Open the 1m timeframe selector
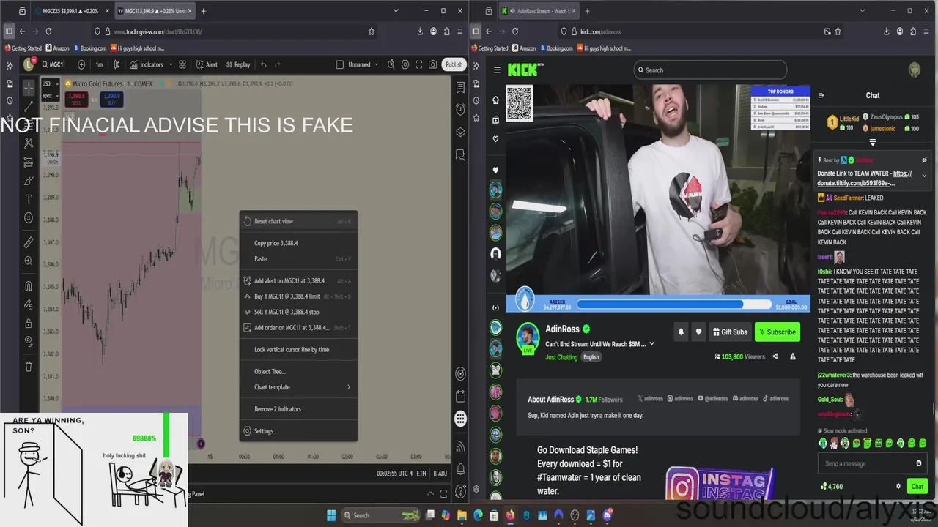Image resolution: width=938 pixels, height=527 pixels. click(99, 64)
